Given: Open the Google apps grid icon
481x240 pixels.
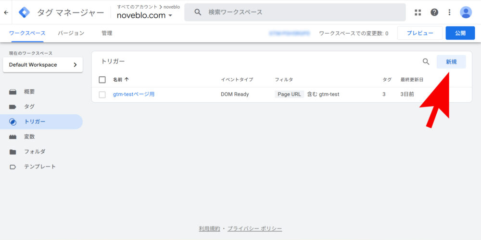Looking at the screenshot, I should point(418,12).
